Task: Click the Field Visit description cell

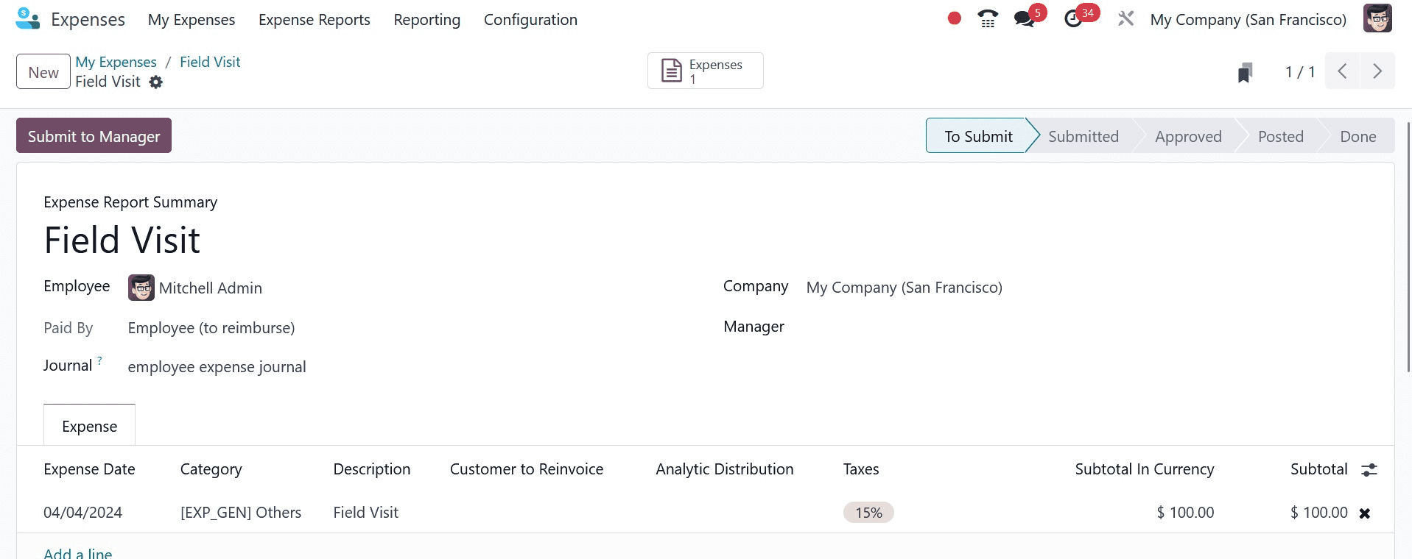Action: coord(365,513)
